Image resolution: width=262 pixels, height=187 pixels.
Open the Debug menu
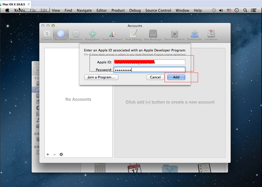pyautogui.click(x=135, y=10)
